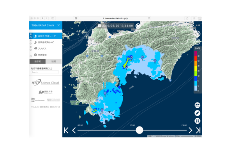Switch to the 地図 map tab
Viewport: 231px width, 153px height.
(54, 61)
